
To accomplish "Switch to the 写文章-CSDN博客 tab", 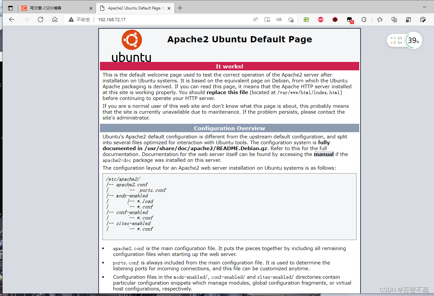I will click(x=57, y=8).
